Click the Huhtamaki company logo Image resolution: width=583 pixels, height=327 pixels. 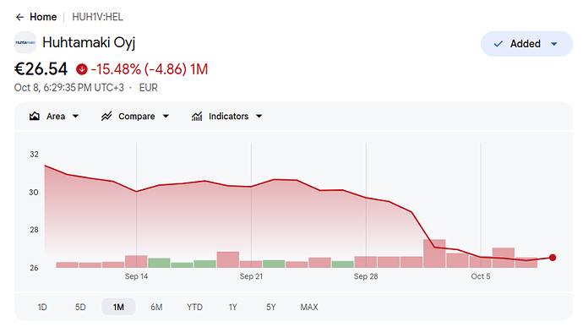tap(25, 42)
